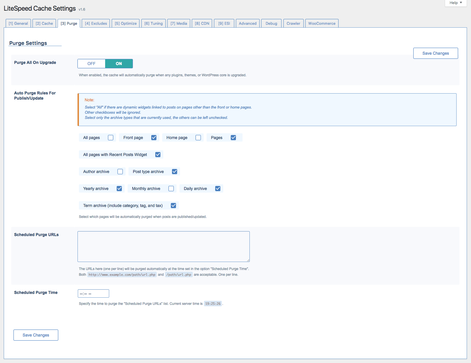Go to the Excludes tab
The height and width of the screenshot is (363, 471).
coord(96,23)
